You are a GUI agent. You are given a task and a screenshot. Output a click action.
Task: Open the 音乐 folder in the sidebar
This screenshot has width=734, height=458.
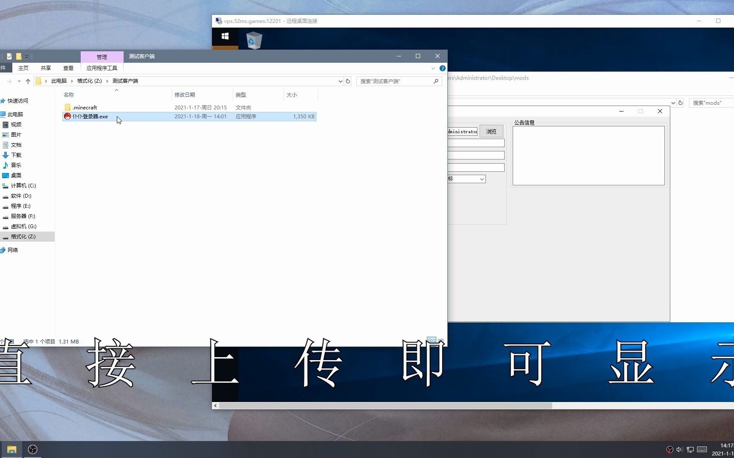coord(16,165)
